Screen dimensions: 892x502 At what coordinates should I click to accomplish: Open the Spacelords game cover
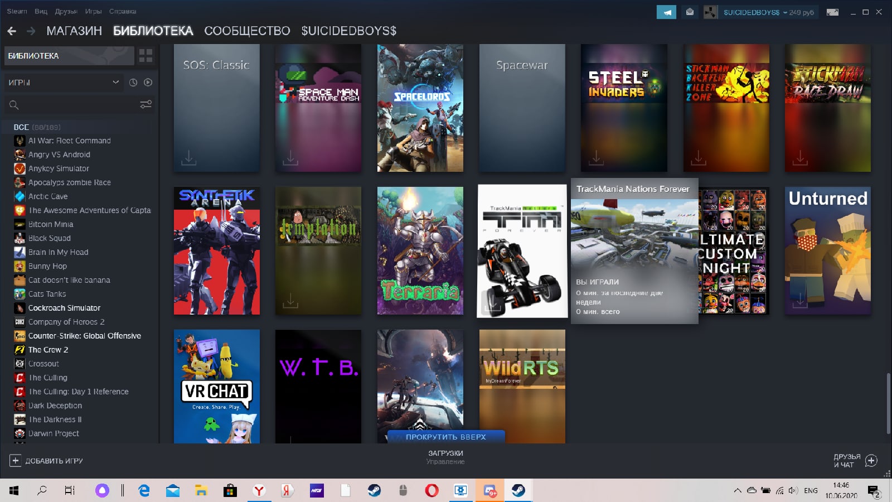tap(420, 108)
